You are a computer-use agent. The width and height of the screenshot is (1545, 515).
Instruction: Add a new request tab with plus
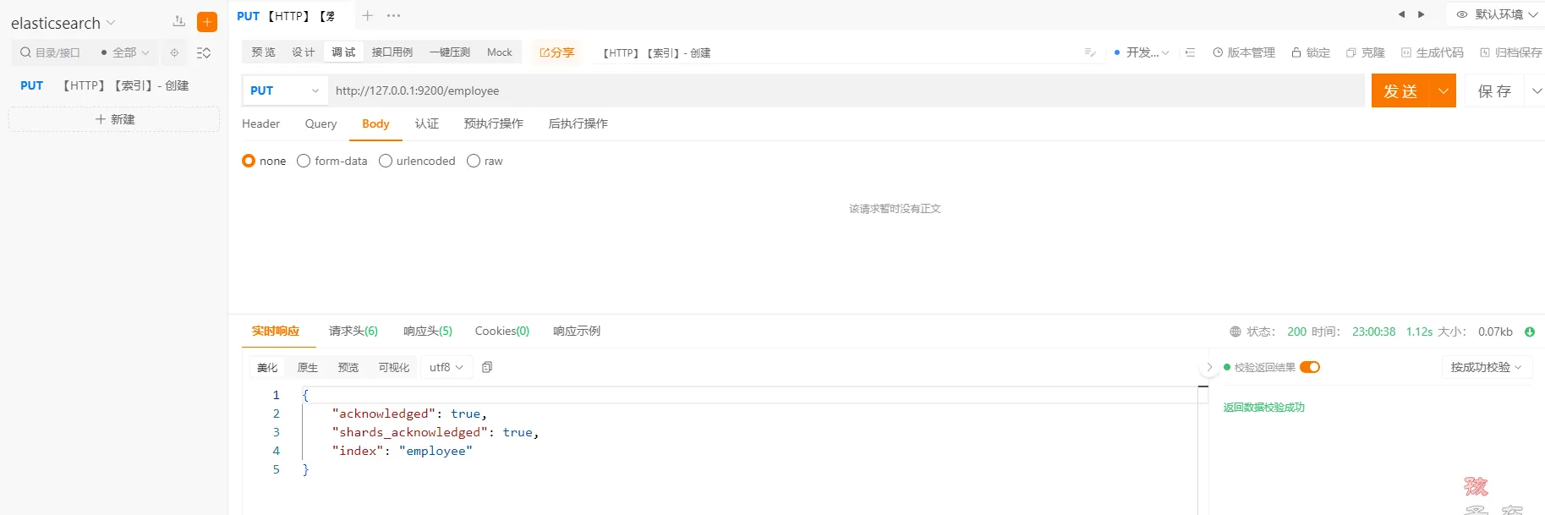point(367,15)
